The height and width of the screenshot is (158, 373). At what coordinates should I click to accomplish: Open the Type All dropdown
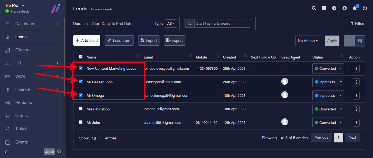(171, 24)
